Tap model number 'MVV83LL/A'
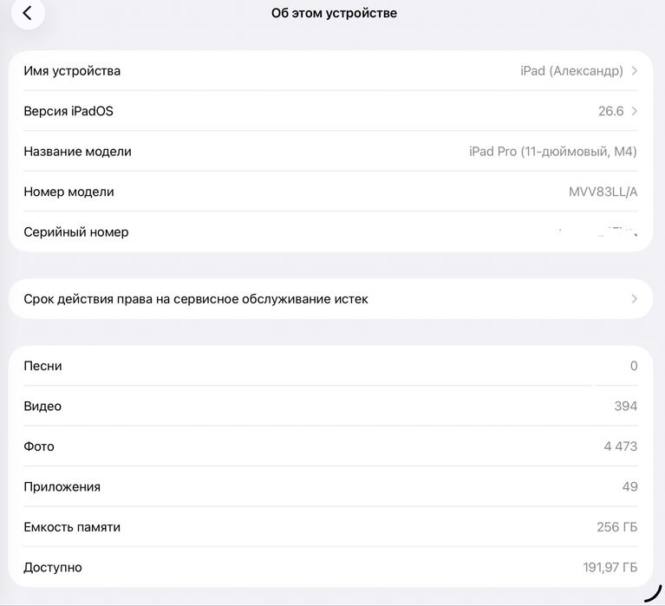The image size is (665, 606). [x=603, y=192]
